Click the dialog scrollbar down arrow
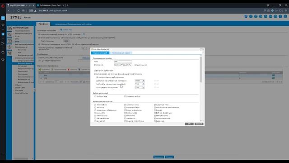 tap(200, 121)
